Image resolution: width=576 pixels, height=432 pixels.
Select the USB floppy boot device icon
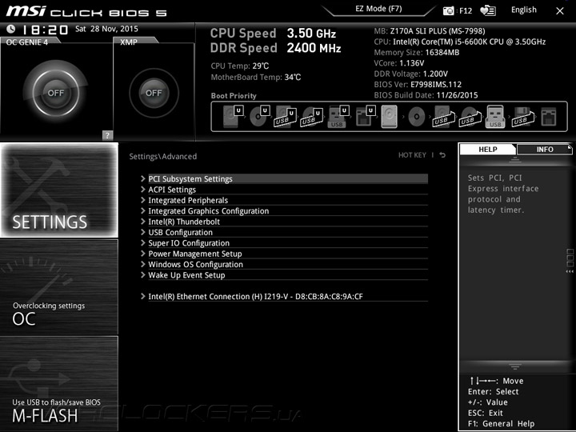tap(522, 117)
